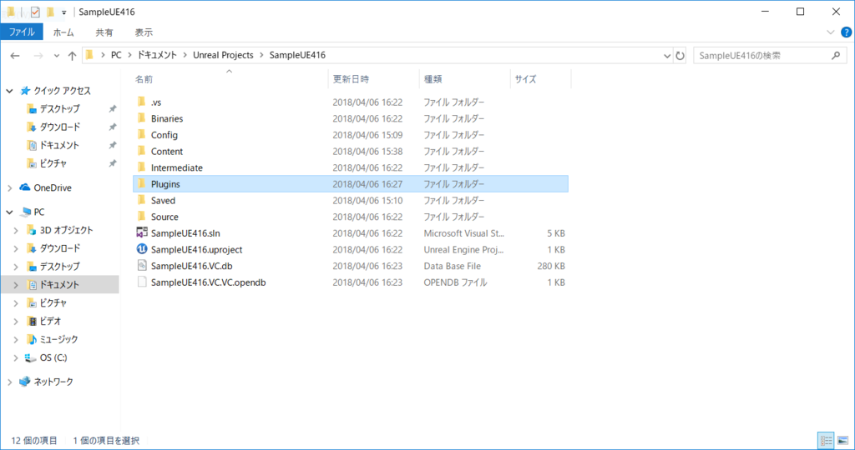The image size is (855, 450).
Task: Open the 表示 ribbon tab
Action: [x=144, y=32]
